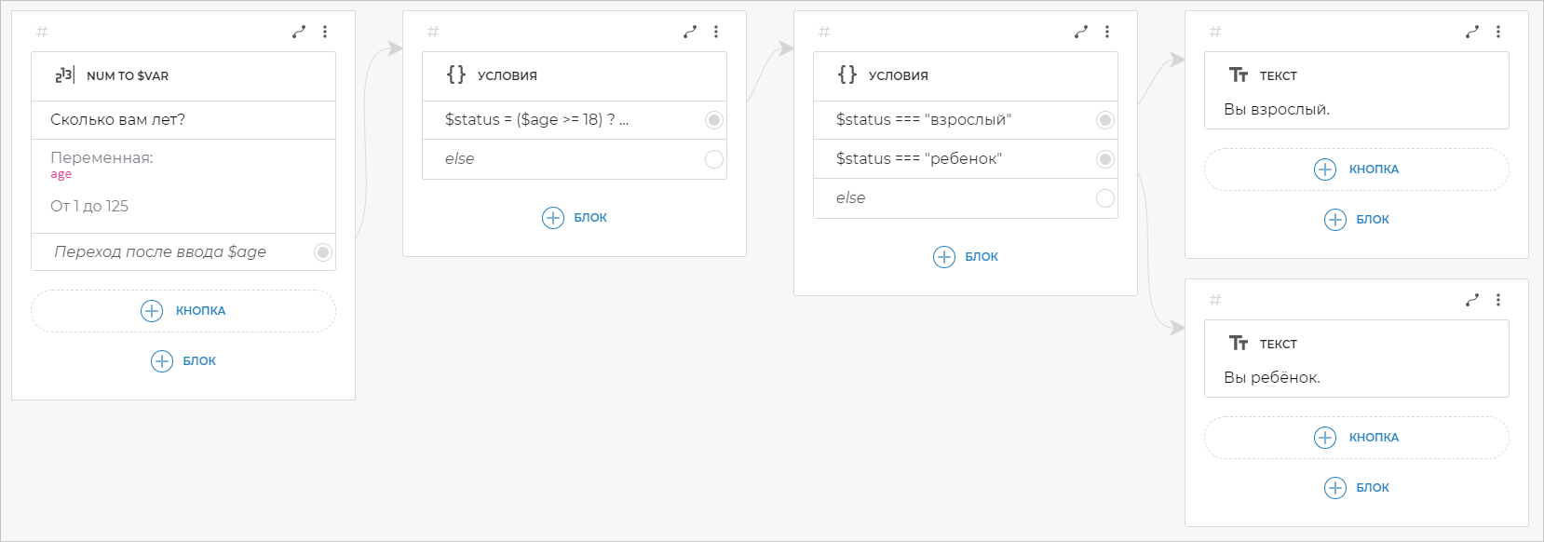The height and width of the screenshot is (542, 1544).
Task: Open the three-dot menu of the NUM TO $VAR screen
Action: pyautogui.click(x=325, y=32)
